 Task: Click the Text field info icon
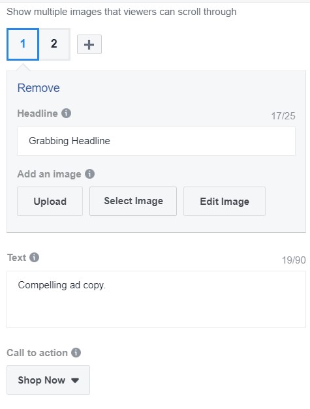pos(34,258)
